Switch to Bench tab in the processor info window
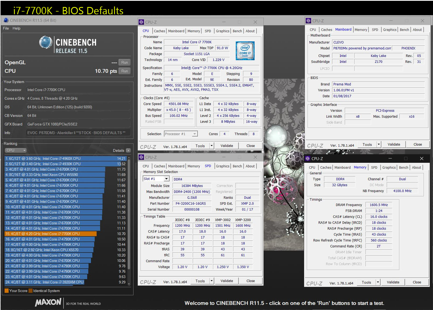The image size is (433, 310). (x=237, y=31)
